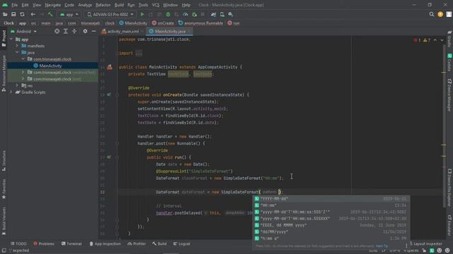This screenshot has height=254, width=453.
Task: Click the Sync/Reload from disk icon
Action: coord(22,14)
